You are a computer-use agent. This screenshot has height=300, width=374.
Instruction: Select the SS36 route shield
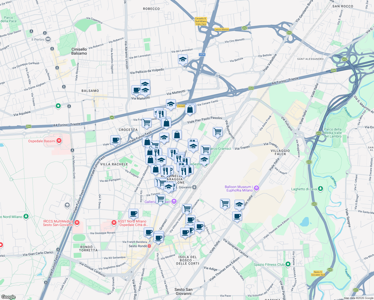[202, 55]
